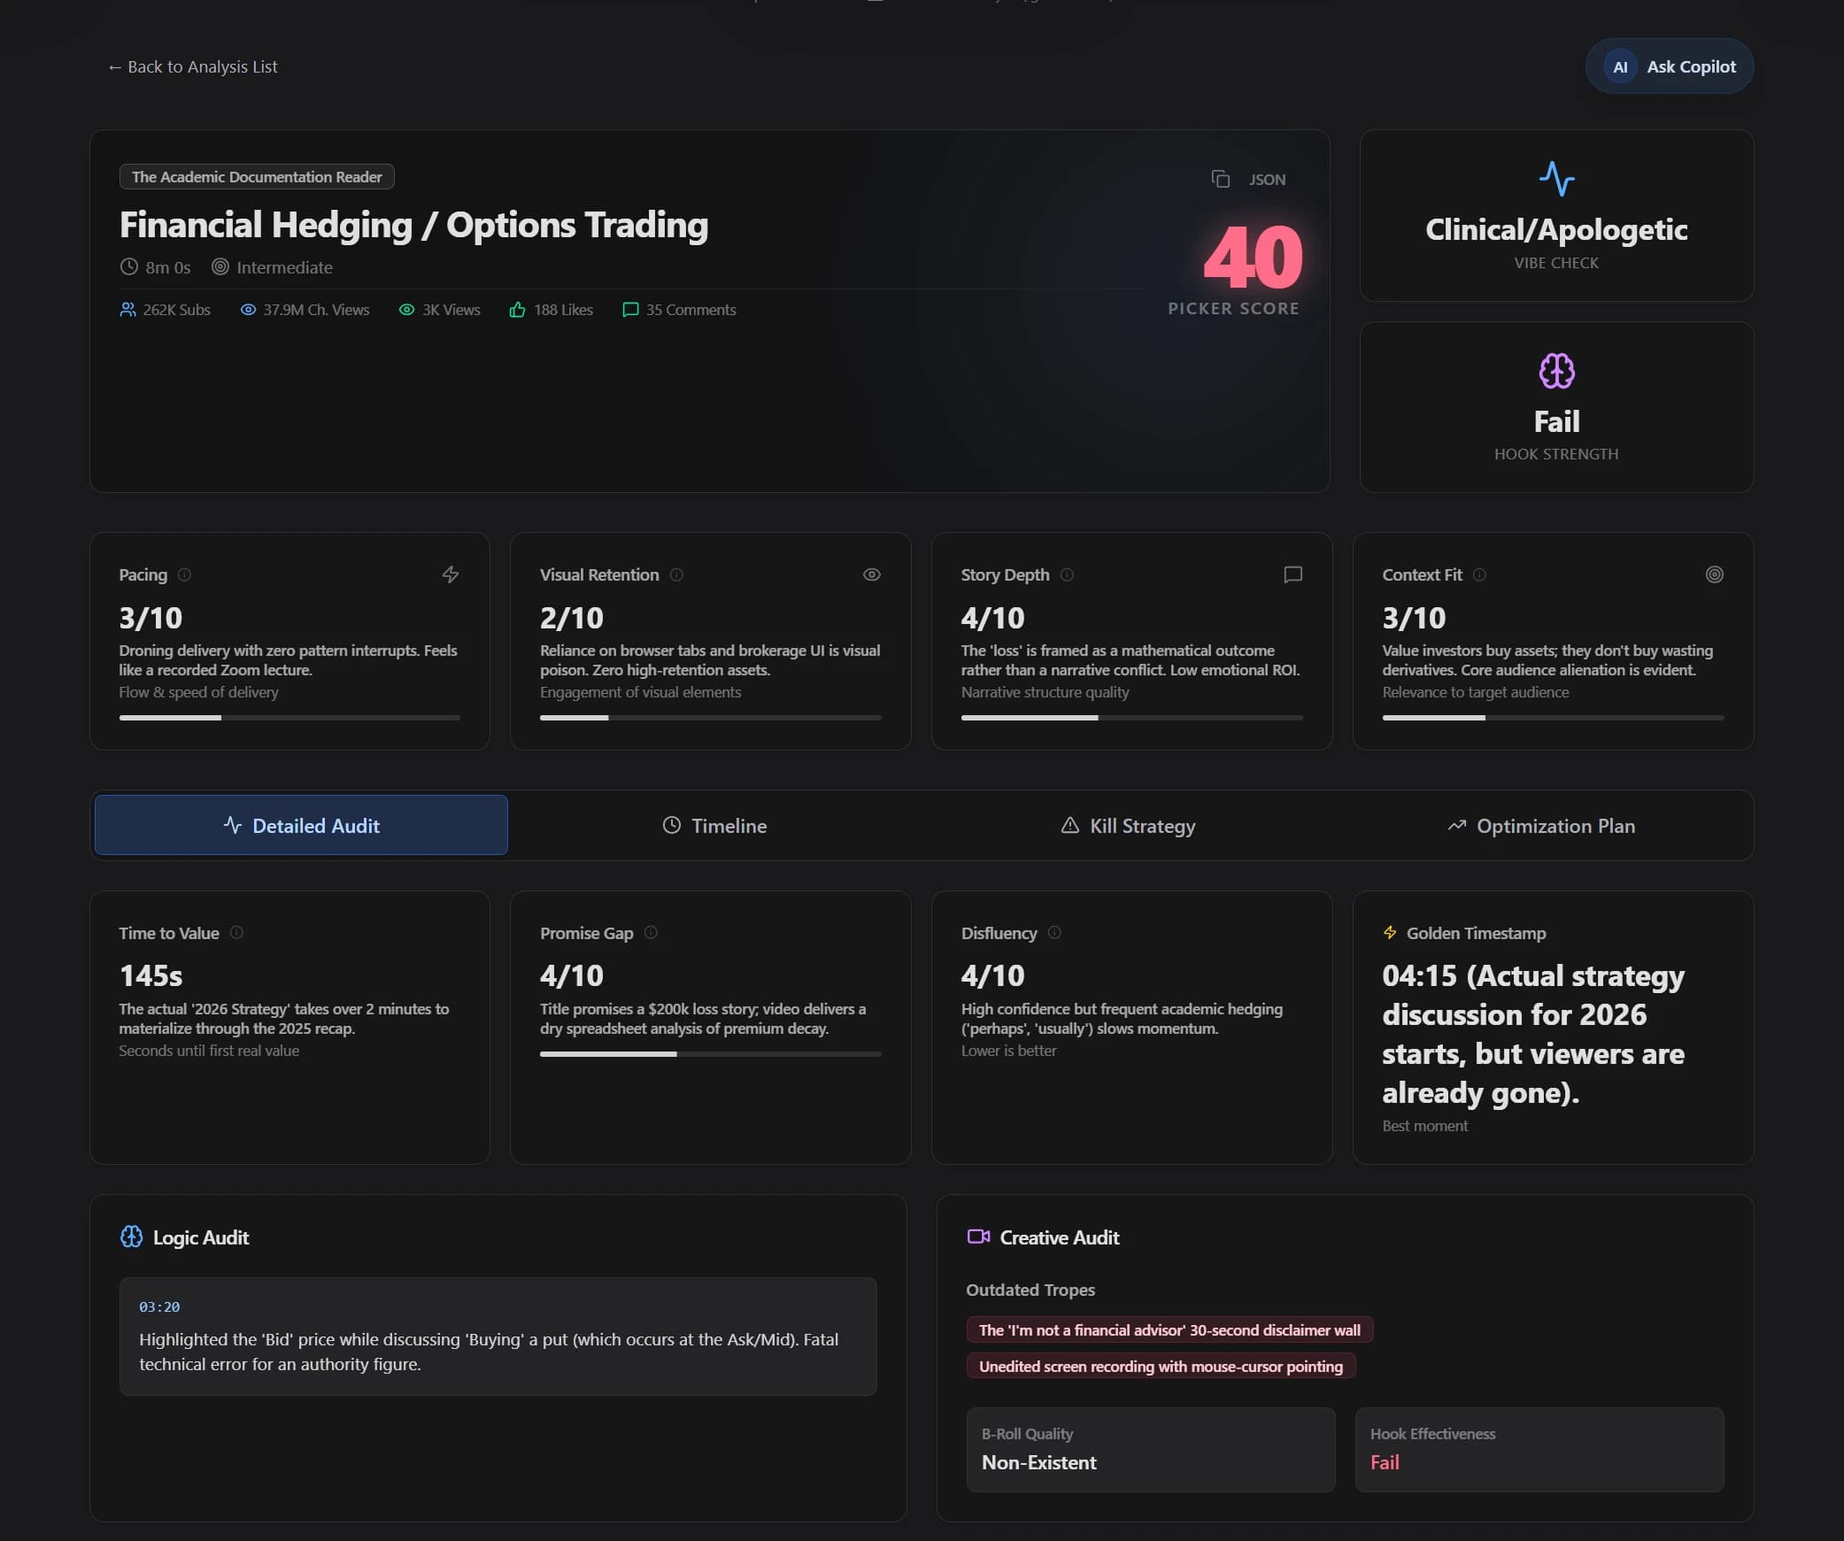Open Ask Copilot
Image resolution: width=1844 pixels, height=1541 pixels.
tap(1669, 65)
